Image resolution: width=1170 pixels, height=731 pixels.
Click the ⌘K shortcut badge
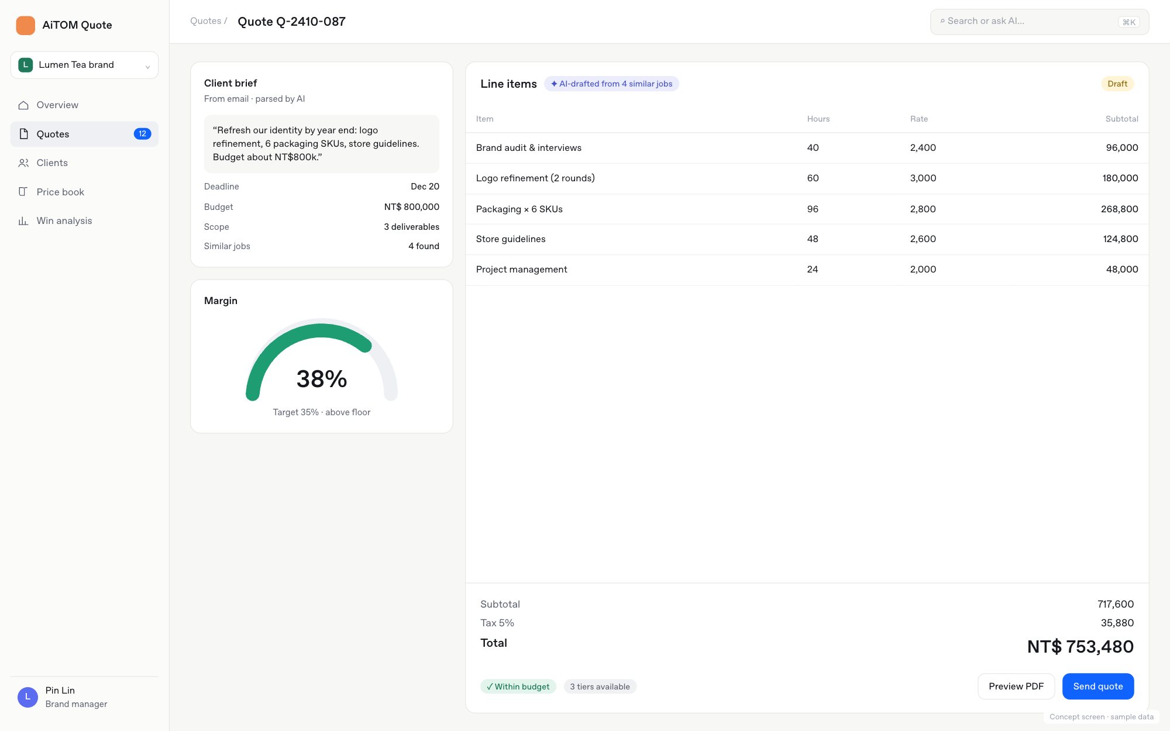(1129, 22)
